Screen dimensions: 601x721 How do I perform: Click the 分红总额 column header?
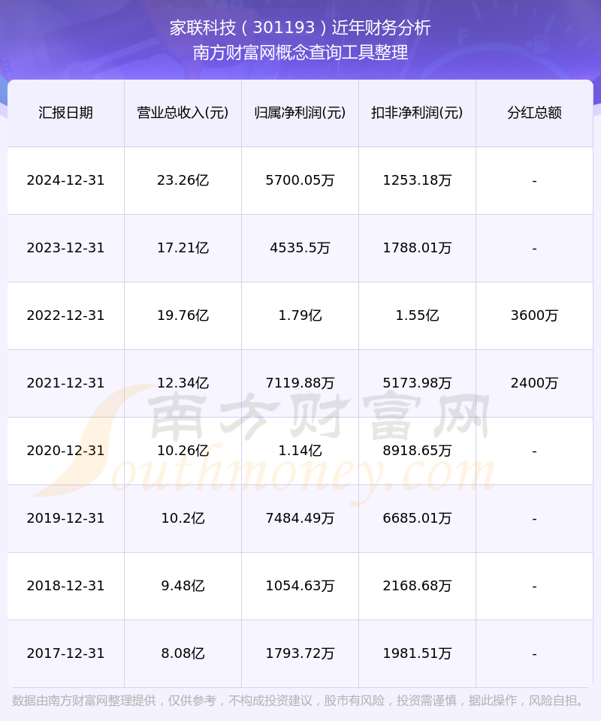(x=534, y=113)
